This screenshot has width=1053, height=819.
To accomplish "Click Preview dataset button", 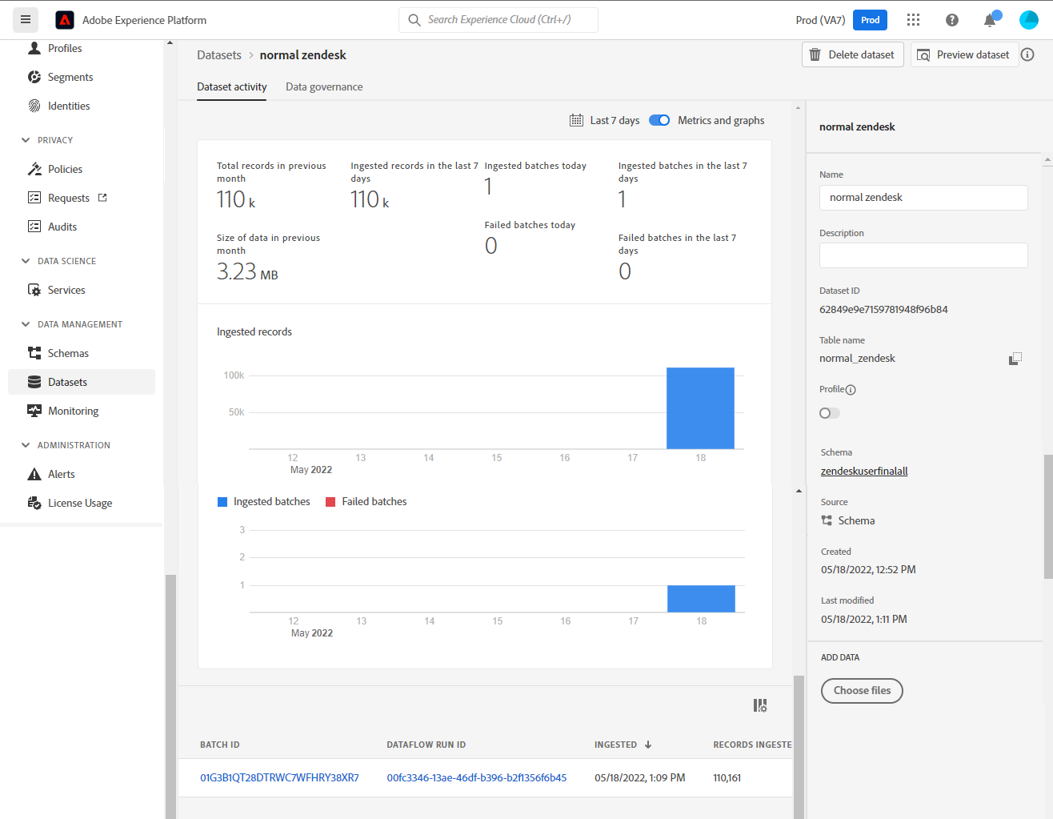I will (964, 54).
